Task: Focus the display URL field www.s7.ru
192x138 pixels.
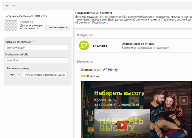Action: click(36, 60)
